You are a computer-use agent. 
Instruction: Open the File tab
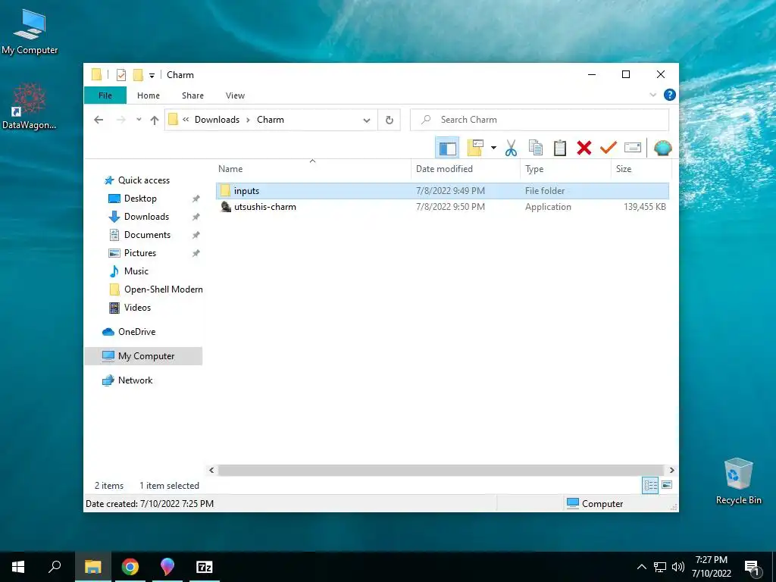[x=105, y=95]
